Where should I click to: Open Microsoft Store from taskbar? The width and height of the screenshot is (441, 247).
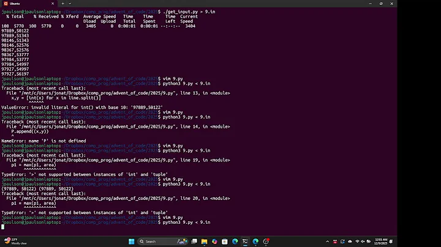click(x=225, y=241)
